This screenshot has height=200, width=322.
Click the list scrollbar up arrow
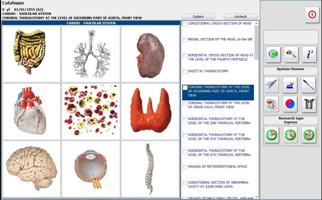point(256,23)
